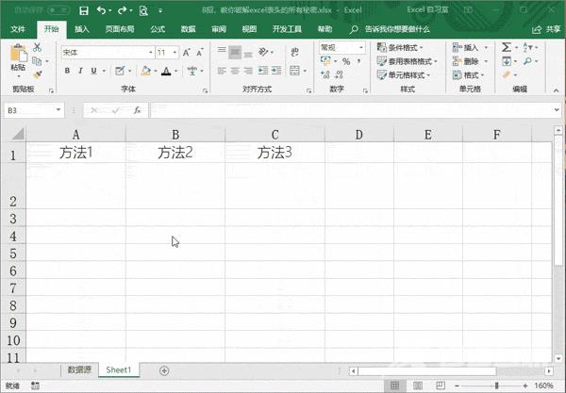
Task: Toggle italic formatting
Action: click(x=80, y=71)
